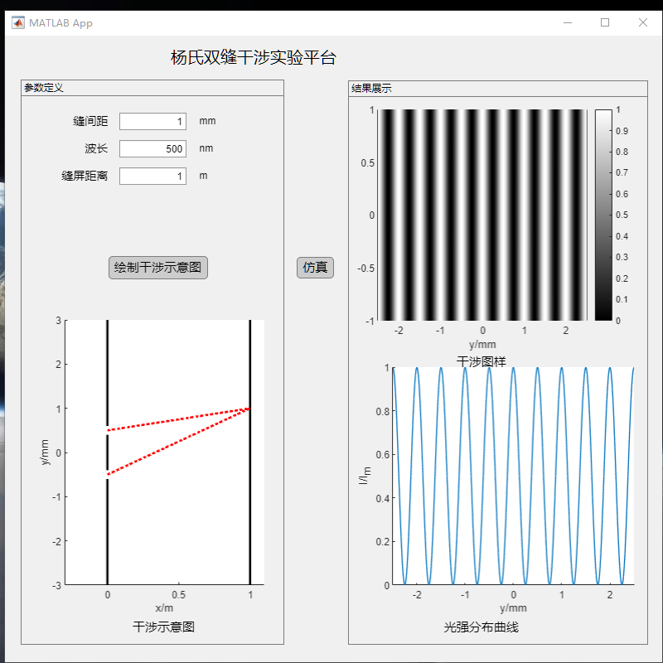Click the MATLAB App icon in the title bar

(x=18, y=22)
